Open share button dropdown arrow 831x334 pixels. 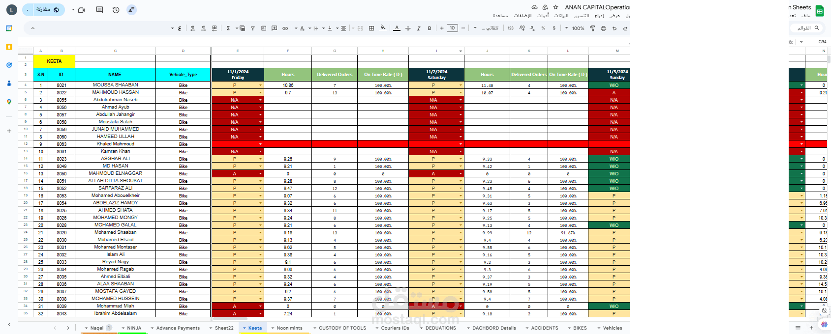coord(28,10)
